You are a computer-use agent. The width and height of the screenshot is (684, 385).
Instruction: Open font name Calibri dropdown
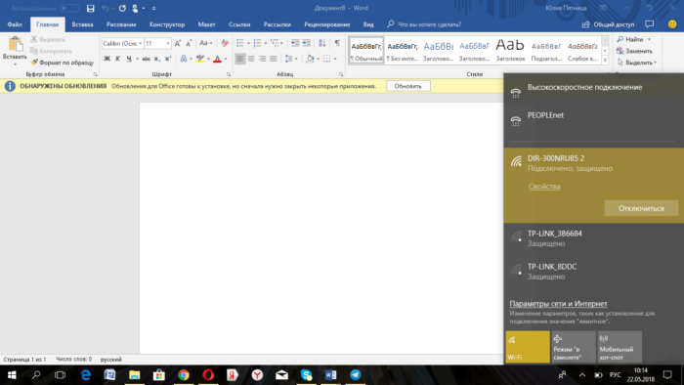point(141,44)
